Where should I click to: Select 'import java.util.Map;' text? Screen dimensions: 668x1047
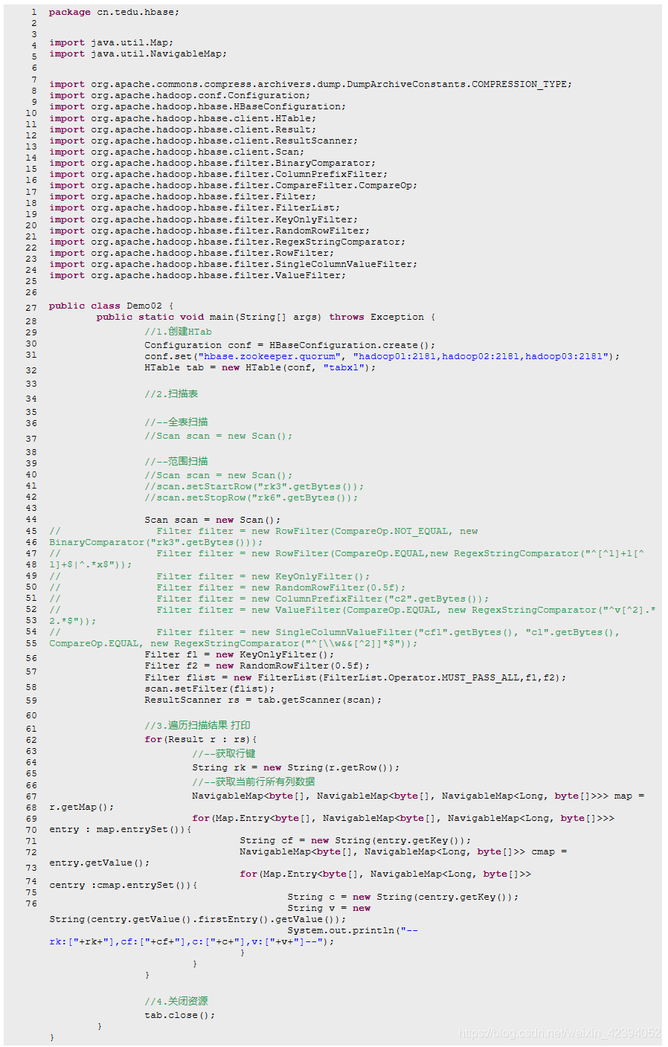(112, 42)
